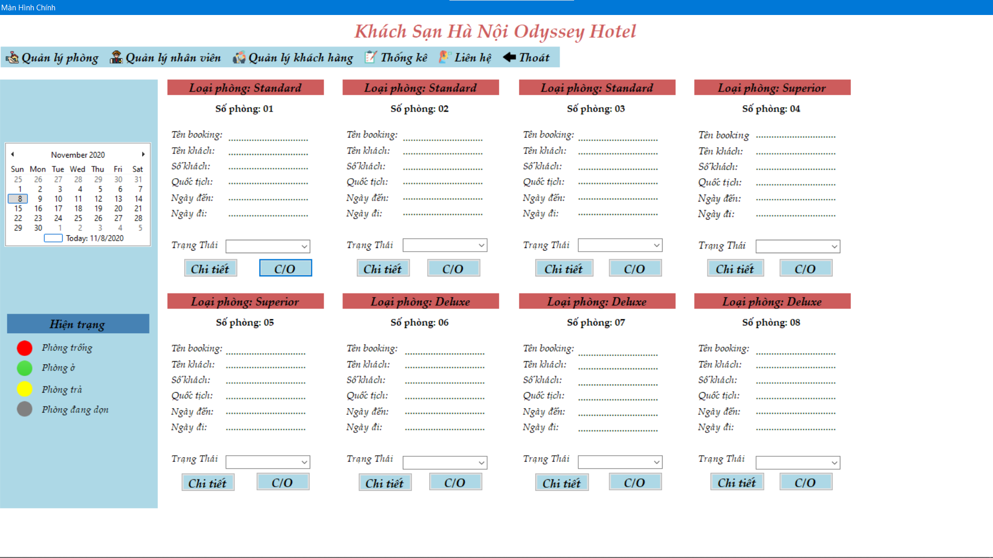
Task: Click C/O button for room 06
Action: tap(456, 483)
